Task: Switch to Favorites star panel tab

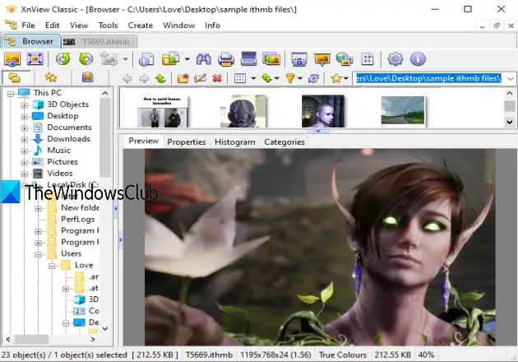Action: point(50,78)
